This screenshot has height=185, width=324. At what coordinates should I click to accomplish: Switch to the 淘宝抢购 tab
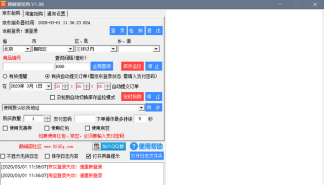click(x=34, y=14)
